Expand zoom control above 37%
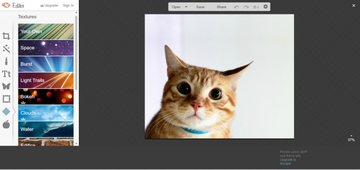The image size is (360, 170). click(x=351, y=136)
